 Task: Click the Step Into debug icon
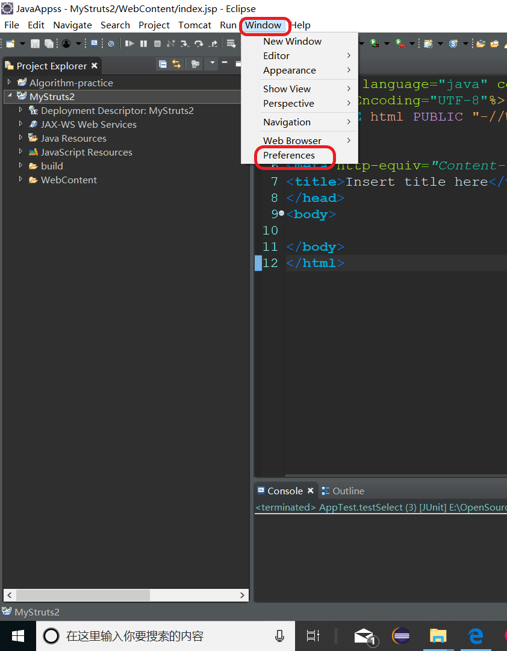click(x=185, y=43)
